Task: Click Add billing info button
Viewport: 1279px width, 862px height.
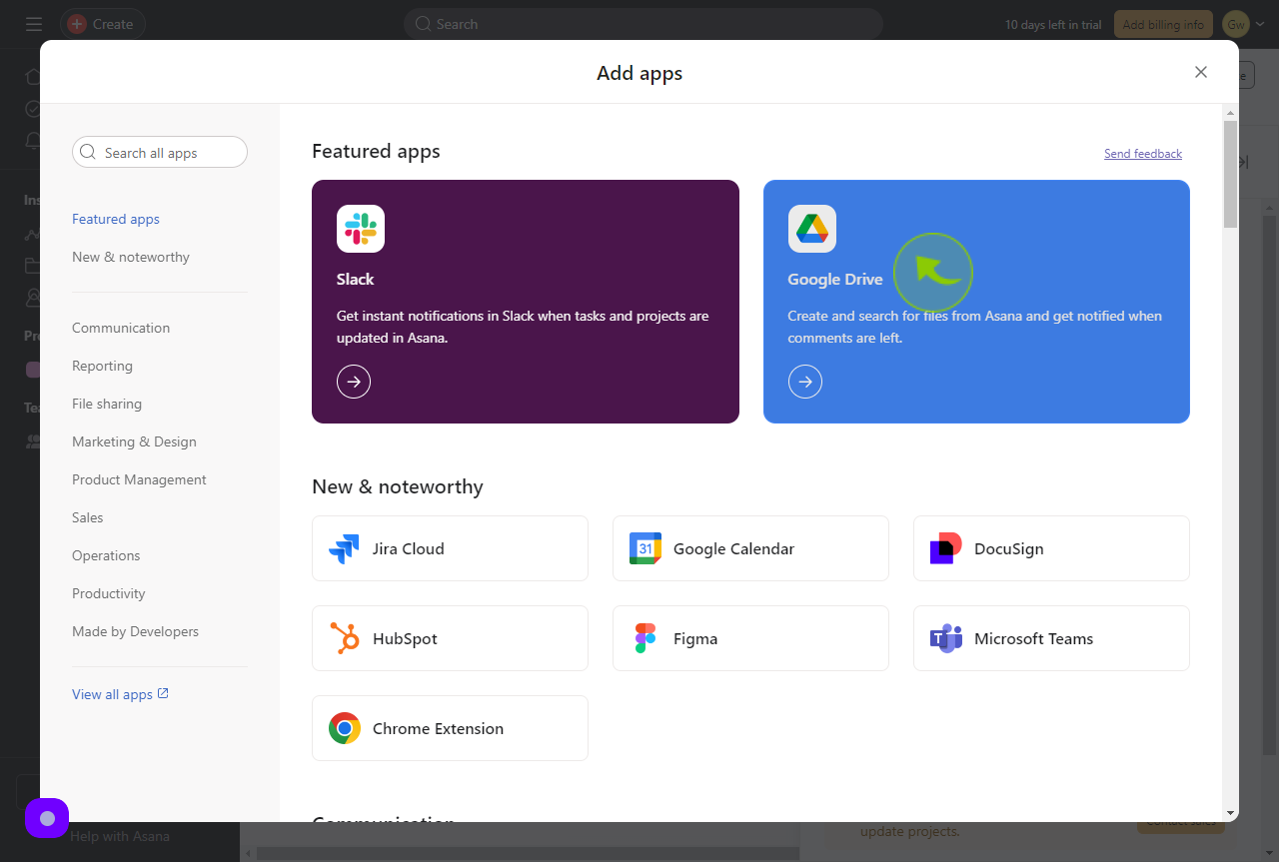Action: (1163, 24)
